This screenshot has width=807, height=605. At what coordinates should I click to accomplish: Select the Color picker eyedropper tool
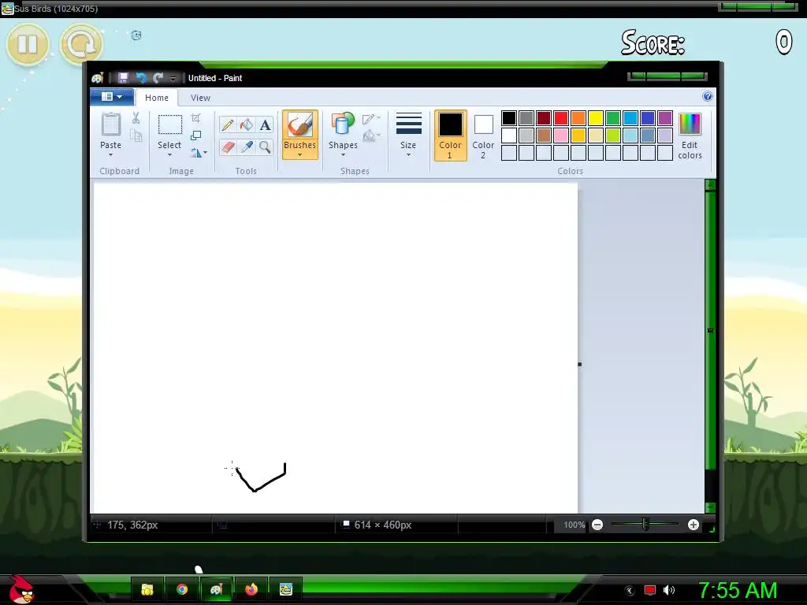247,147
